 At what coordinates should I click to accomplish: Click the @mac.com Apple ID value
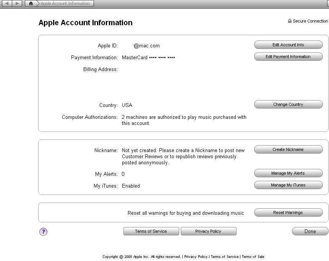pyautogui.click(x=146, y=46)
